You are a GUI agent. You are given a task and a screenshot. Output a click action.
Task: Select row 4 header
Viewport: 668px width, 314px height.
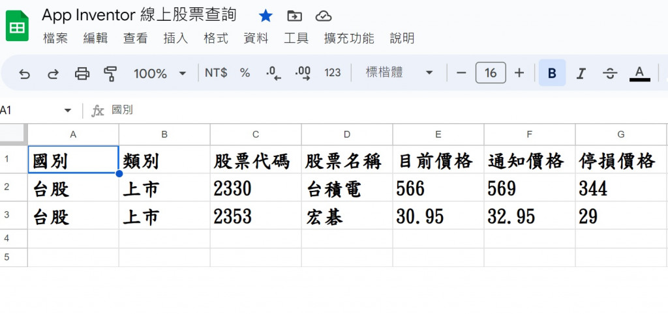(14, 238)
